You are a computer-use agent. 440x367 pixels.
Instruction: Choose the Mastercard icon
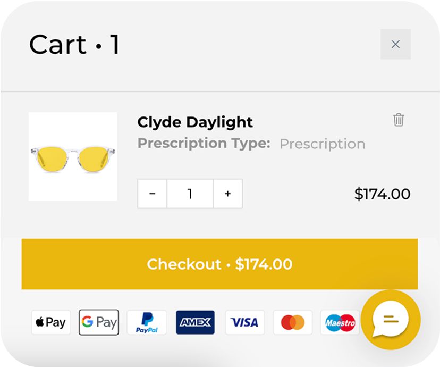293,322
